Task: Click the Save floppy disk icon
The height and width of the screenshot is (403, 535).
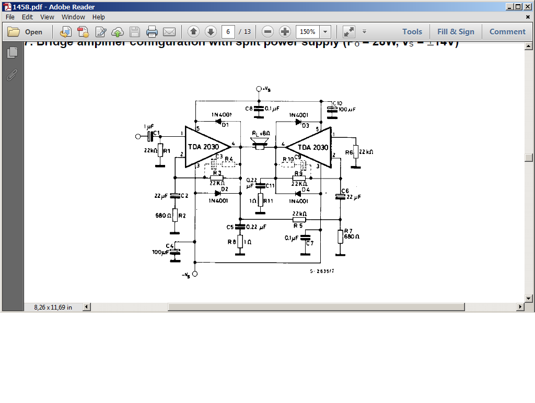Action: pyautogui.click(x=135, y=32)
